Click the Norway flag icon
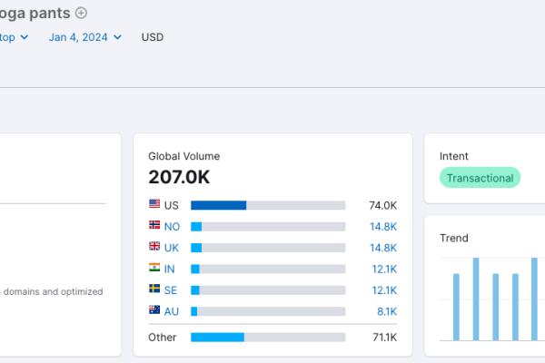The height and width of the screenshot is (363, 545). point(154,225)
